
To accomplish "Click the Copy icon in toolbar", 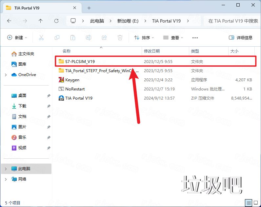I will click(x=57, y=38).
